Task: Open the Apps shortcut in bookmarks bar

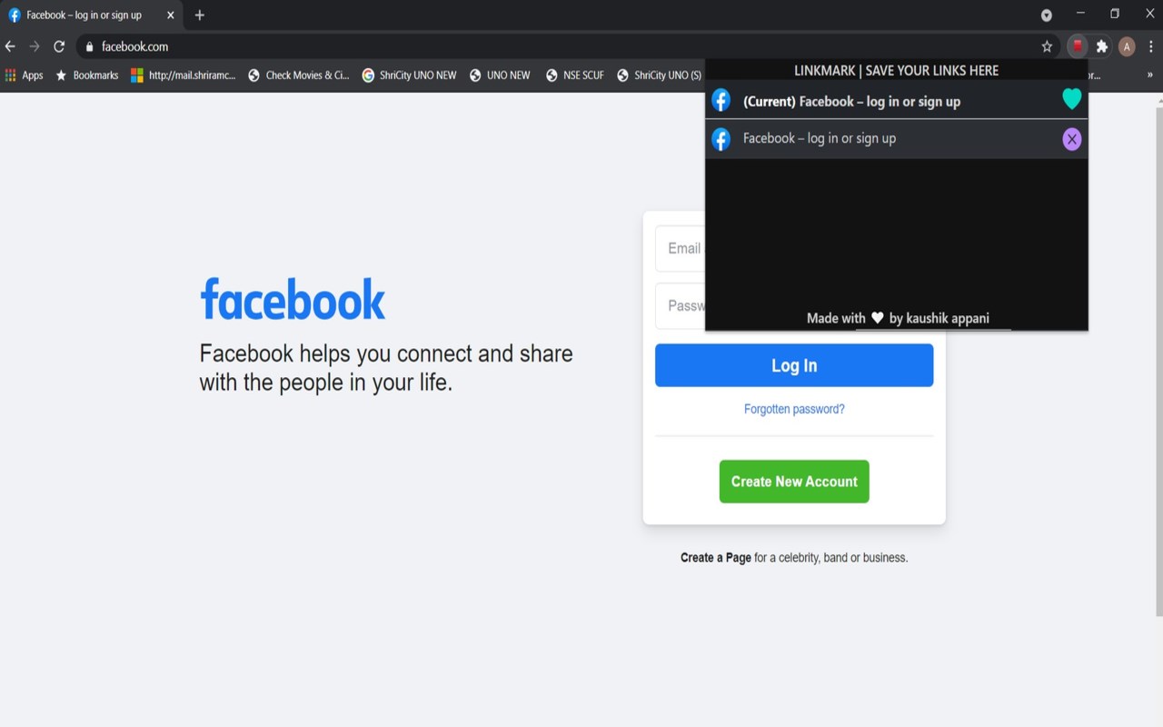Action: click(x=24, y=75)
